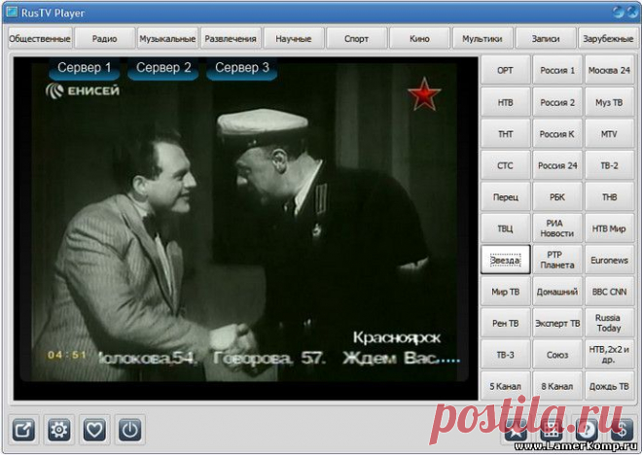Viewport: 642px width, 455px height.
Task: Select the Музыкальные category tab
Action: pos(167,39)
